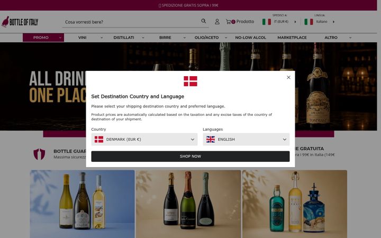This screenshot has width=381, height=238.
Task: Click the Italian flag next to Italiano
Action: 309,22
